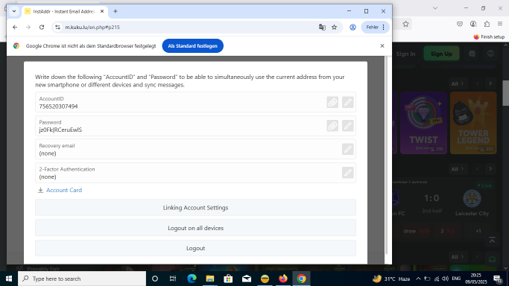Reload the kuku.lu page
The image size is (509, 286).
pos(42,28)
